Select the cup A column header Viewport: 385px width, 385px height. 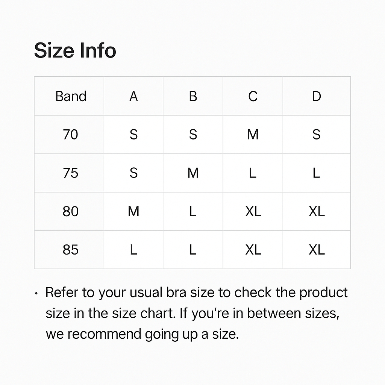pyautogui.click(x=133, y=96)
